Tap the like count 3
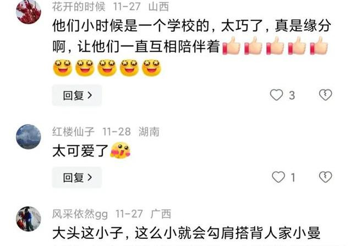 (292, 96)
